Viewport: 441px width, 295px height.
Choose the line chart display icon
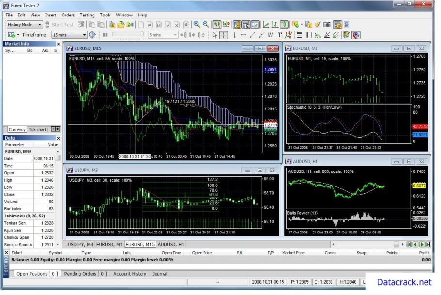[266, 24]
